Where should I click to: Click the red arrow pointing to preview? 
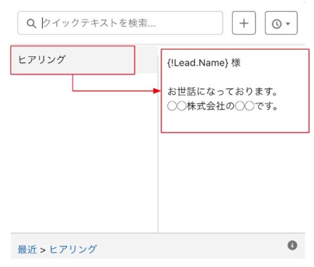coord(157,91)
